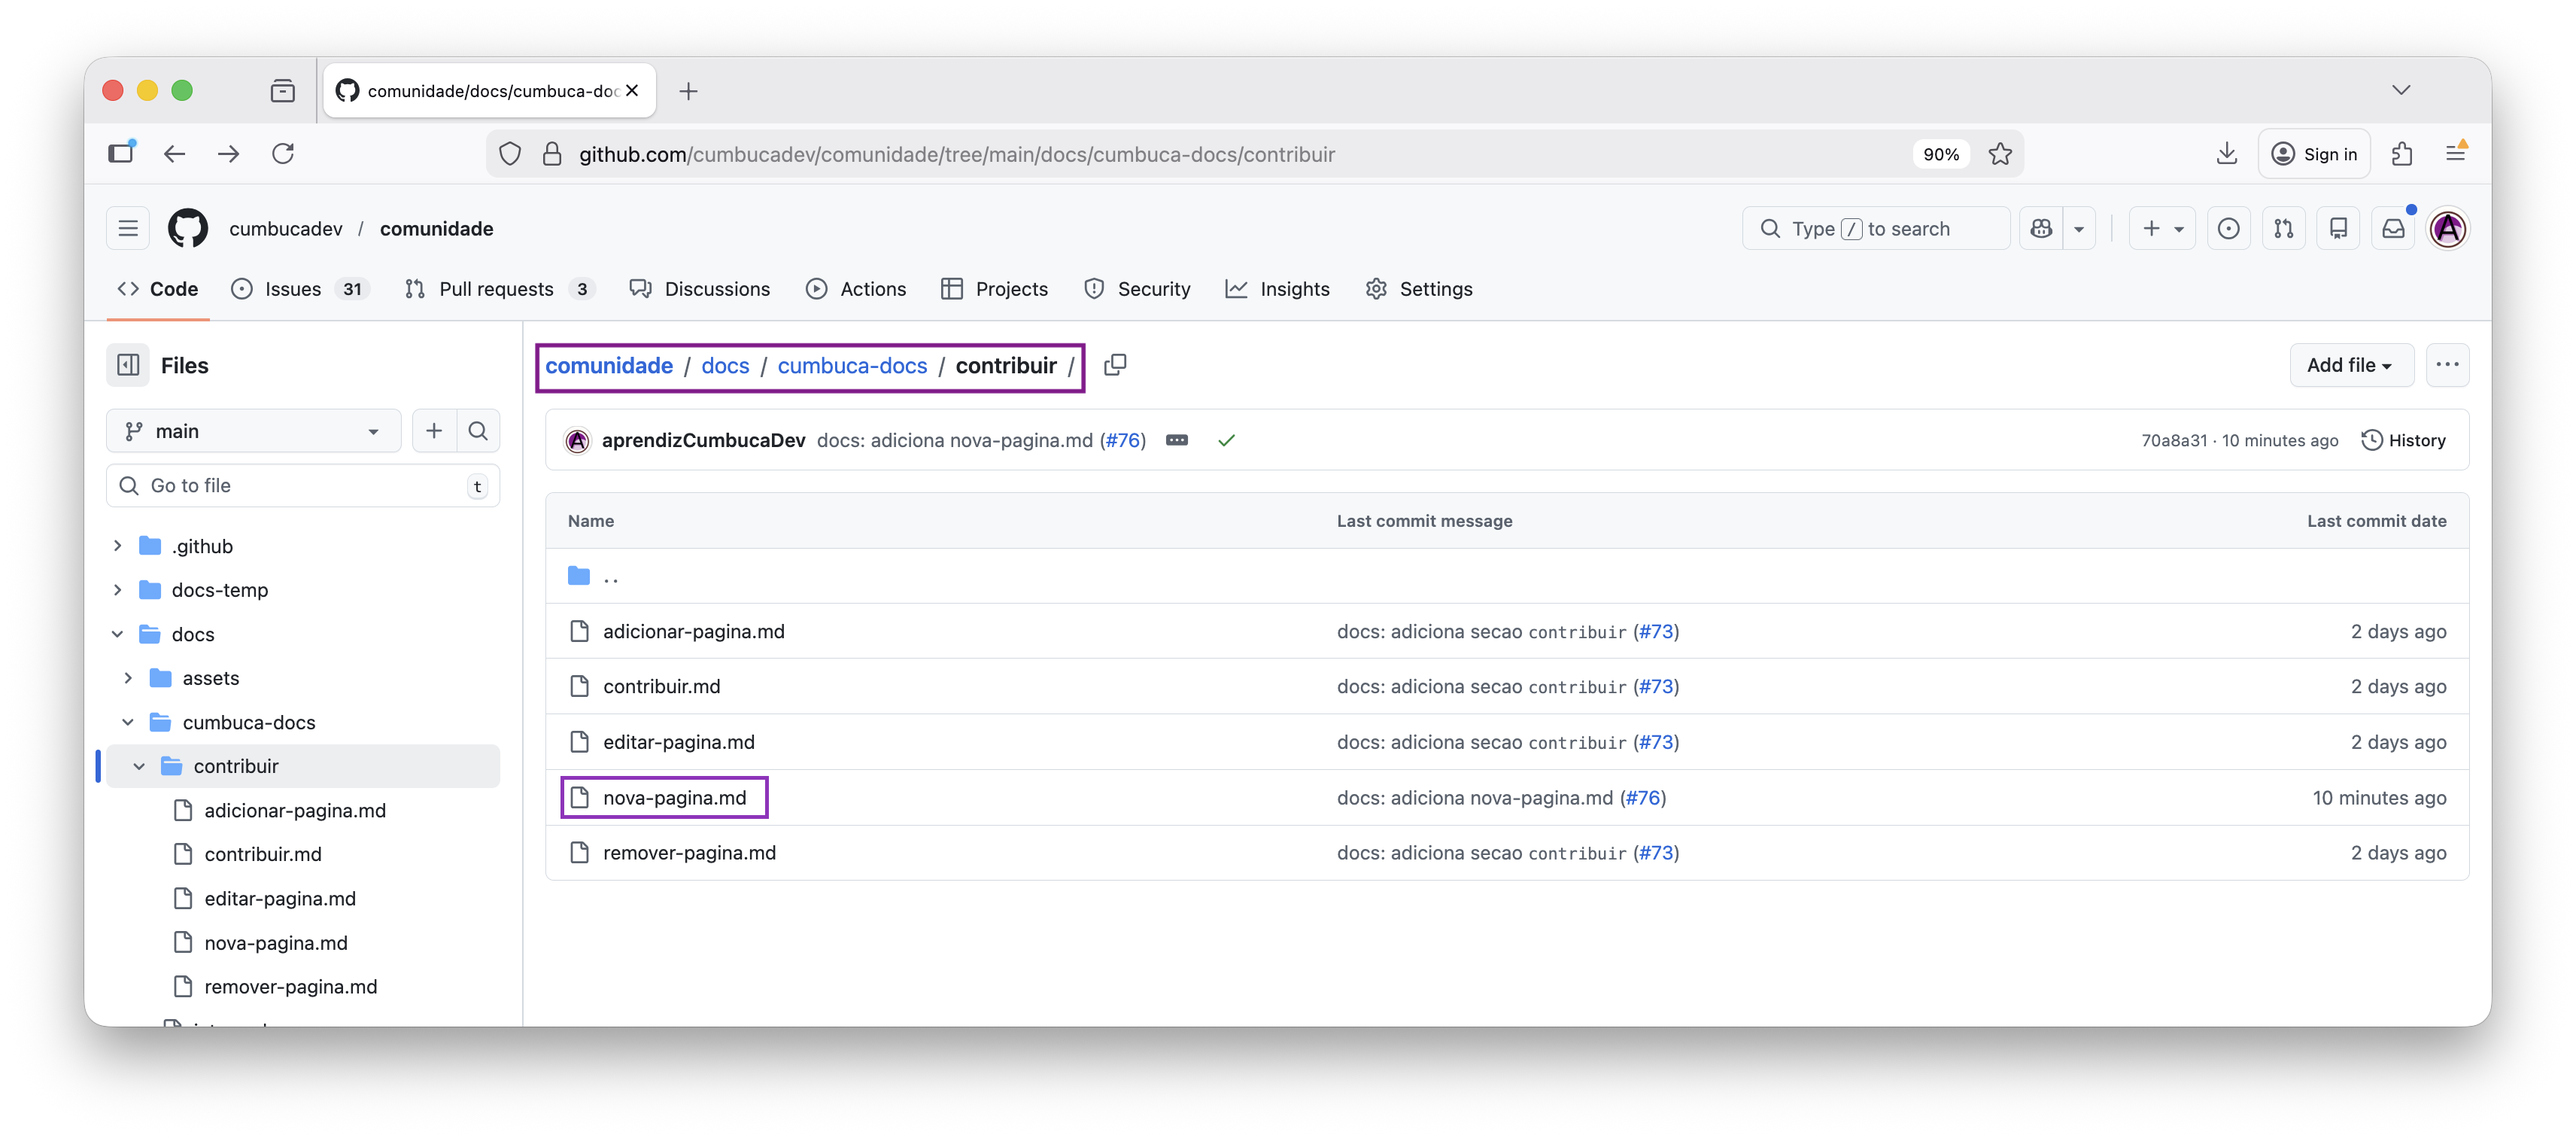Screen dimensions: 2576x1138
Task: Open the 70a8a31 commit hash
Action: point(2174,440)
